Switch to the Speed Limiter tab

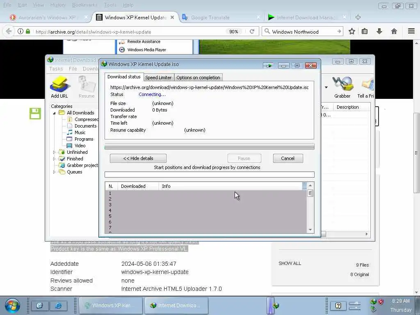click(158, 78)
